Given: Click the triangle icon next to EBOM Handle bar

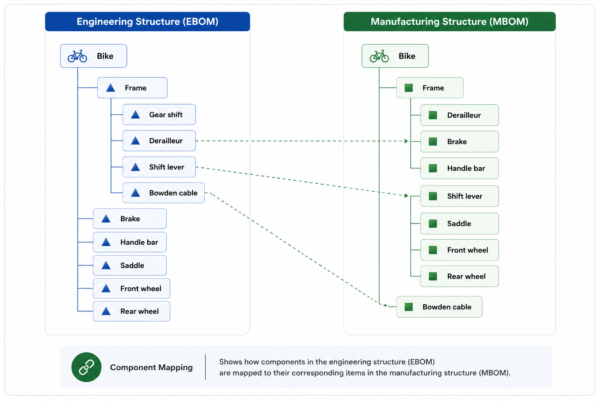Looking at the screenshot, I should tap(106, 242).
